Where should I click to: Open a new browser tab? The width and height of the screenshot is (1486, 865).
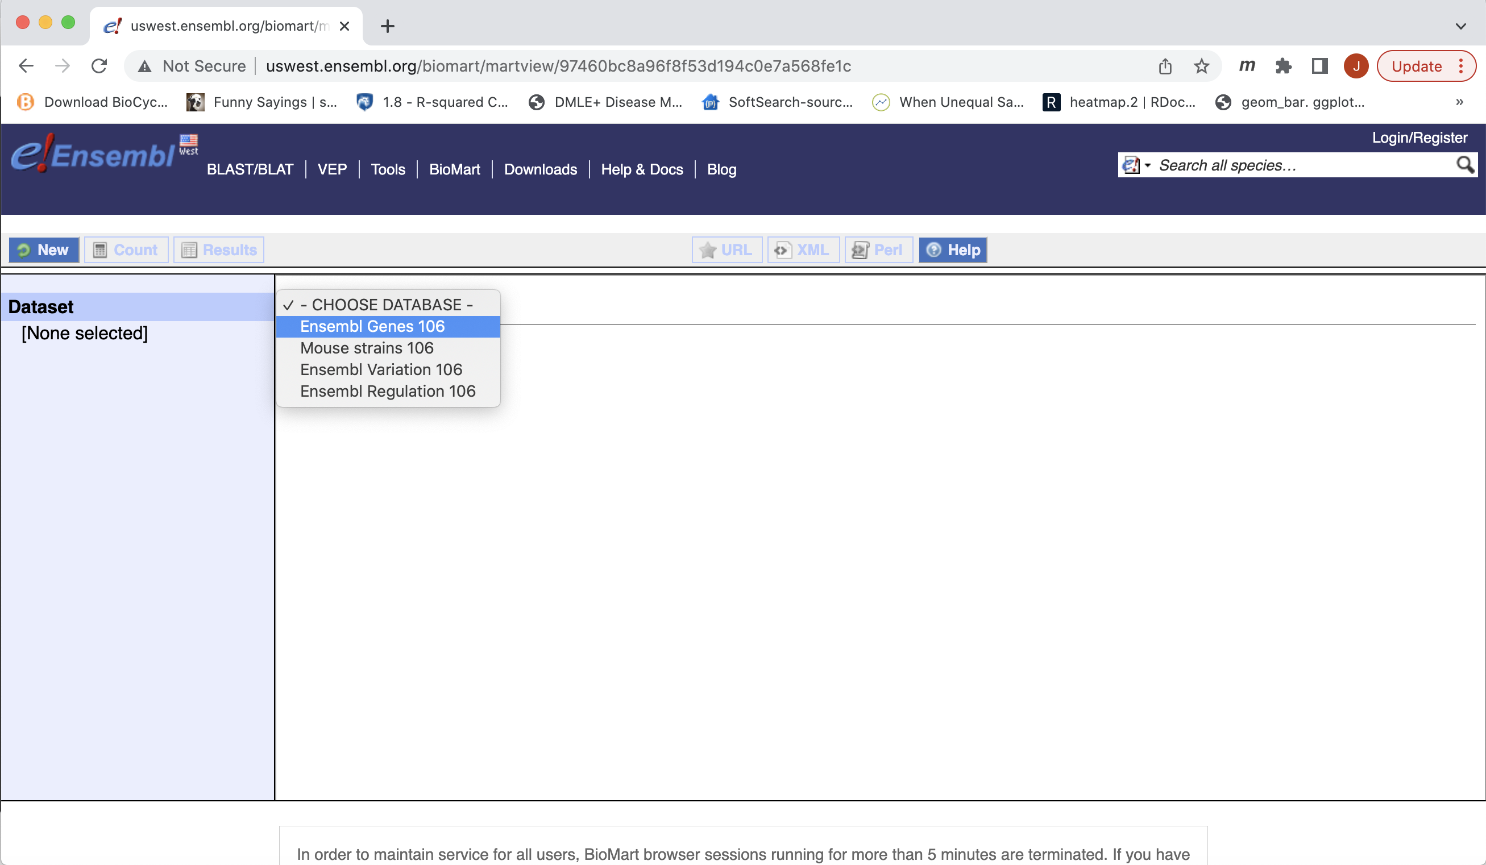pos(388,26)
